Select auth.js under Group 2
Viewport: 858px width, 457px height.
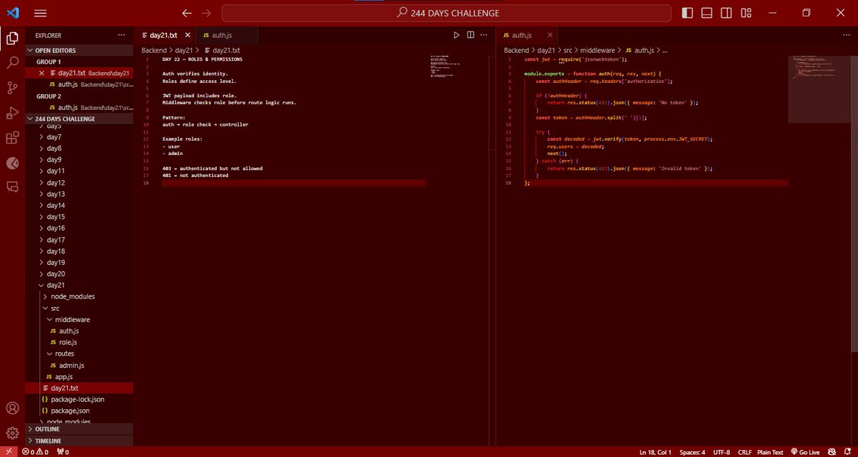[x=79, y=107]
